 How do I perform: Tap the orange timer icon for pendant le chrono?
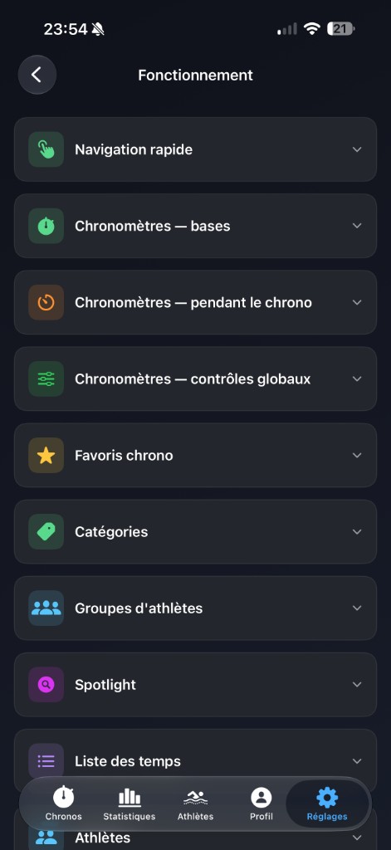pyautogui.click(x=46, y=302)
